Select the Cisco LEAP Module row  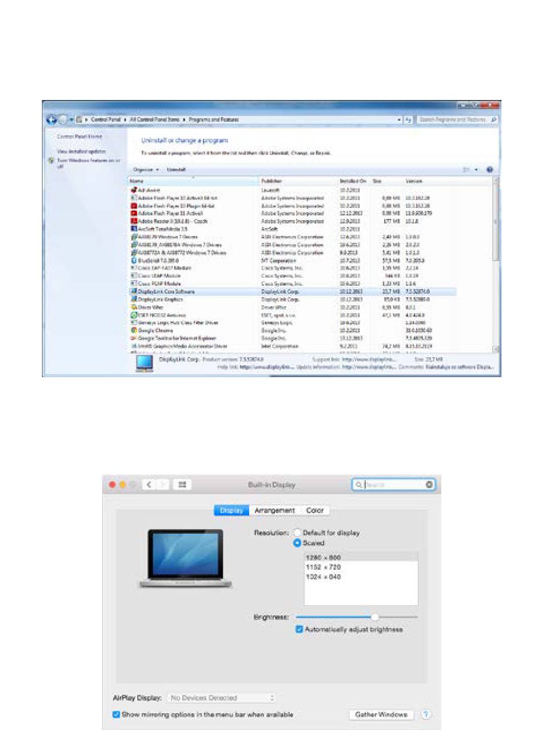[293, 276]
